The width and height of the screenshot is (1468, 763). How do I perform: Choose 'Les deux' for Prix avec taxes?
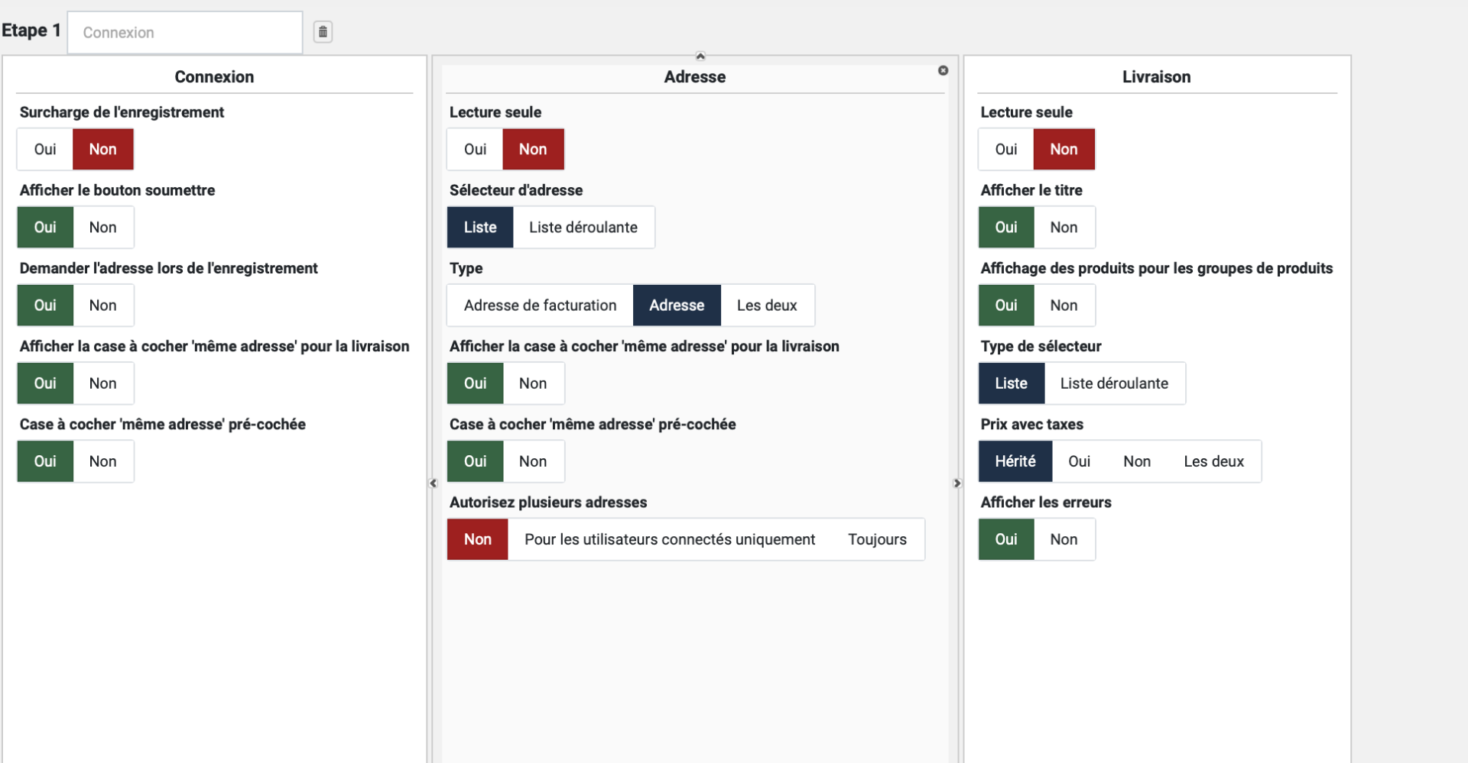click(1213, 461)
